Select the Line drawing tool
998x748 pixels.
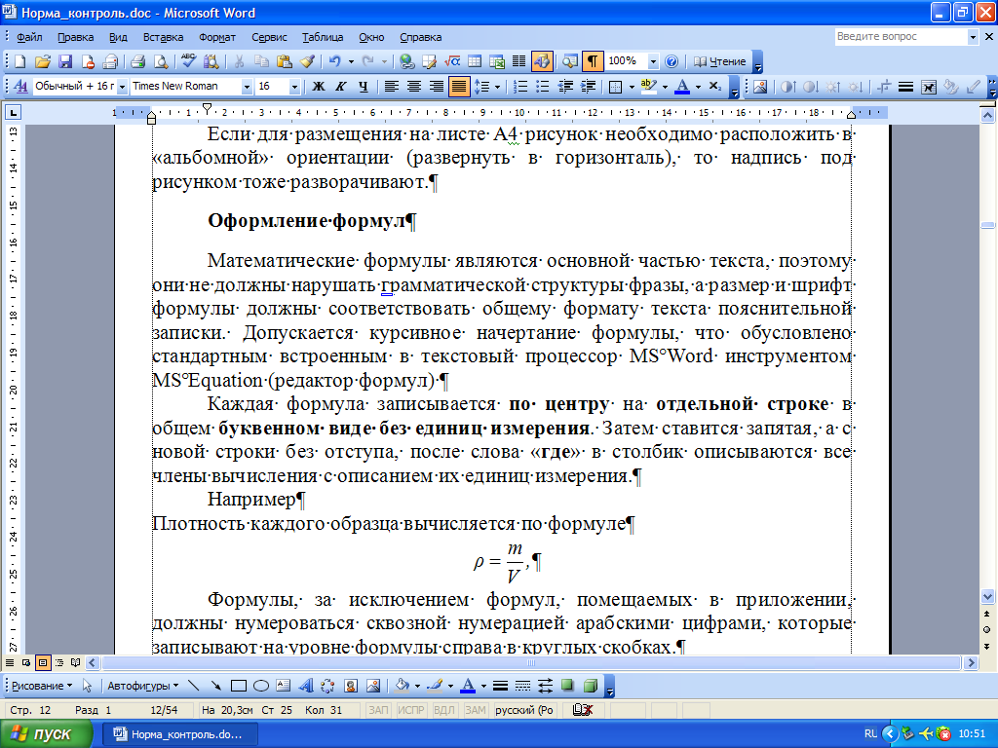point(194,686)
